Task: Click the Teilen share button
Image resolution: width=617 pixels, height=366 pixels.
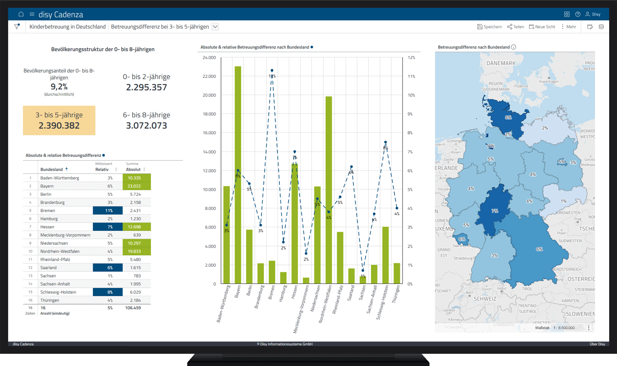Action: coord(516,27)
